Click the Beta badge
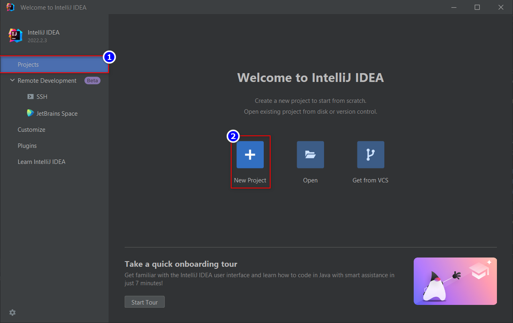The width and height of the screenshot is (513, 323). point(92,81)
